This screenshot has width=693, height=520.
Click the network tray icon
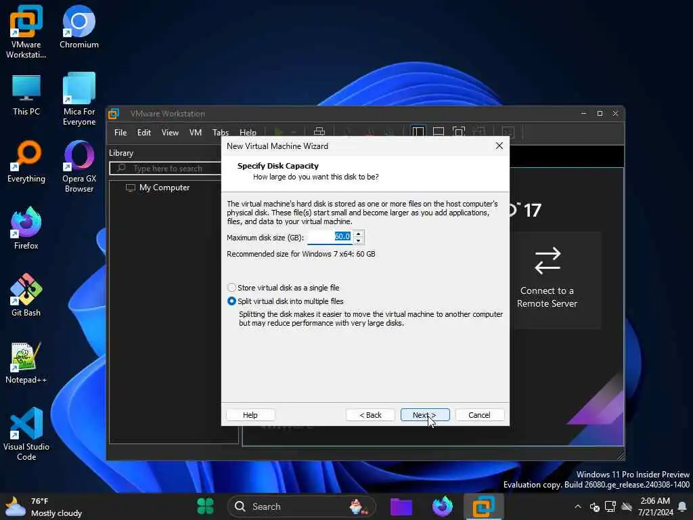(610, 506)
